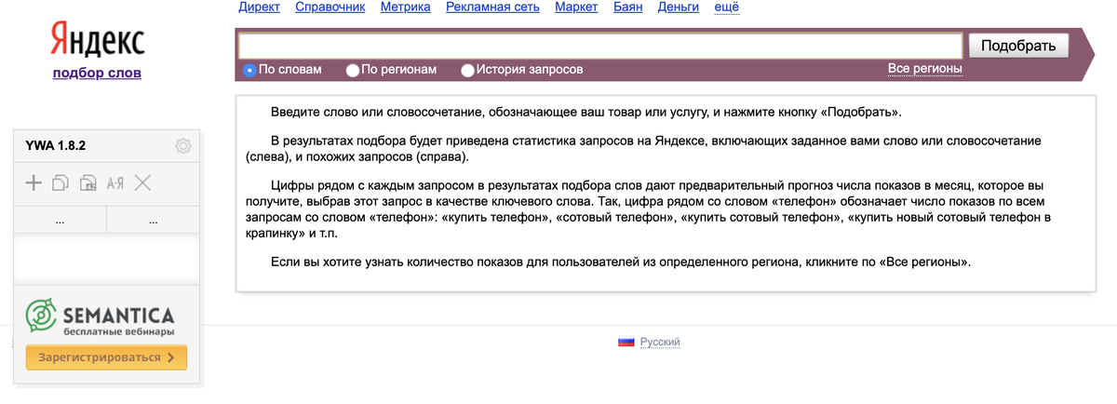Open YWA settings gear icon
1117x404 pixels.
coord(183,145)
